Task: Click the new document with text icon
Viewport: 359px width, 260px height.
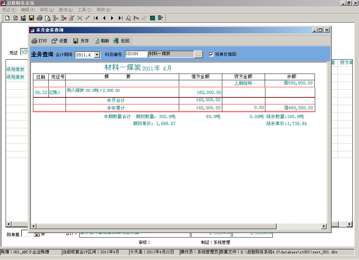Action: pyautogui.click(x=15, y=18)
